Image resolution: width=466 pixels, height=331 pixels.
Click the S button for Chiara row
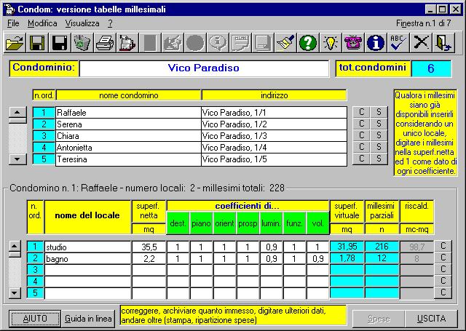(x=378, y=136)
